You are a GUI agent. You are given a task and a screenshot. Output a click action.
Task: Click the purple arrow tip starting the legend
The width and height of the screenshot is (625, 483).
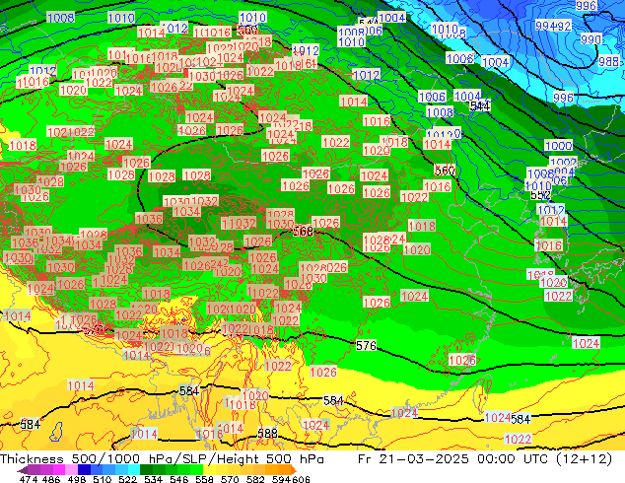point(23,470)
